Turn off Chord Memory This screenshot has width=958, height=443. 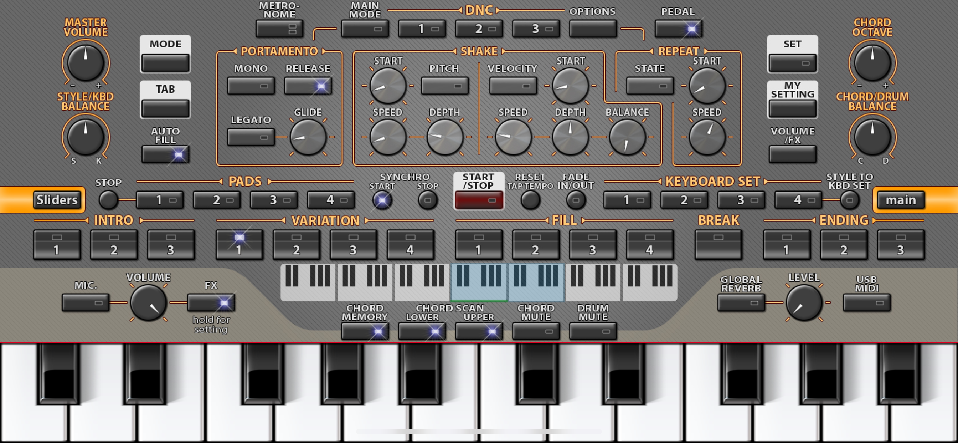(x=365, y=331)
